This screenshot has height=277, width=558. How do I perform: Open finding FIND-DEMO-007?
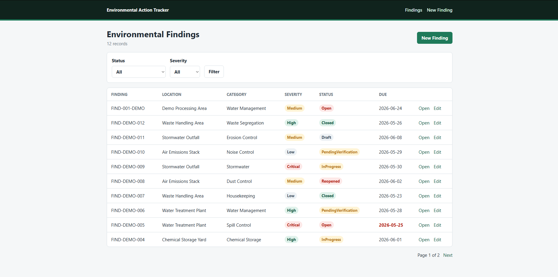(424, 196)
